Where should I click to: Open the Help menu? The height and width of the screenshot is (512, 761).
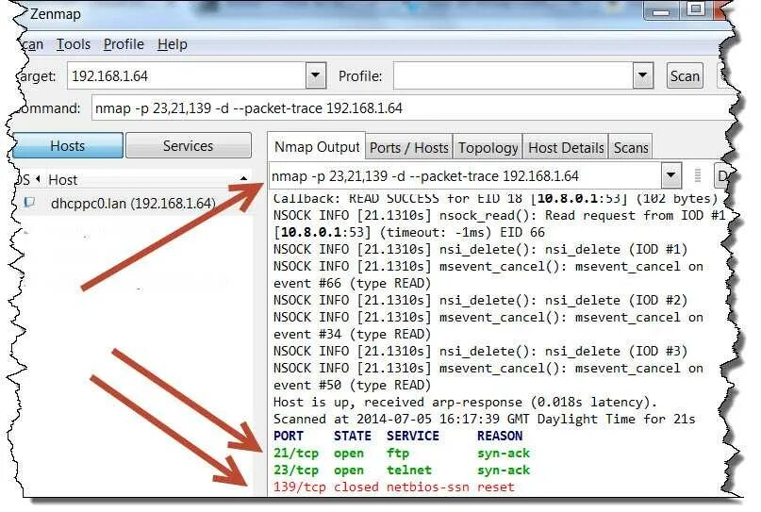[x=173, y=44]
